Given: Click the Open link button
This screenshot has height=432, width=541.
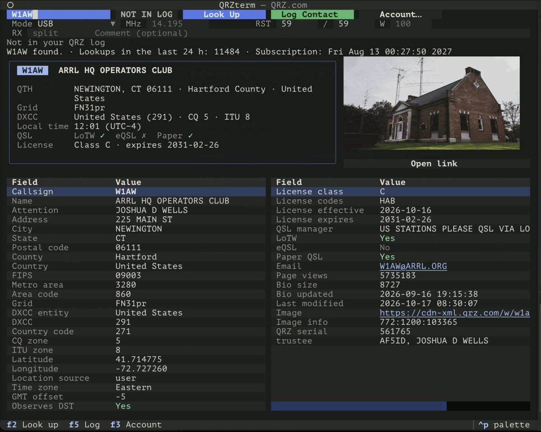Looking at the screenshot, I should click(436, 163).
